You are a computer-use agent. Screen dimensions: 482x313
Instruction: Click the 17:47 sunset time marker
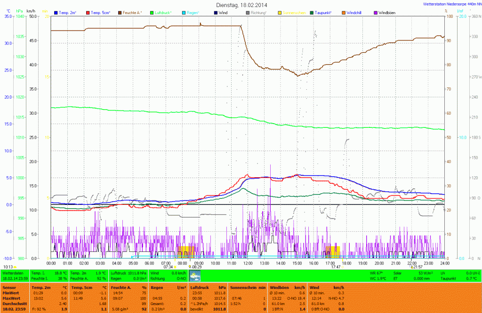tap(336, 267)
